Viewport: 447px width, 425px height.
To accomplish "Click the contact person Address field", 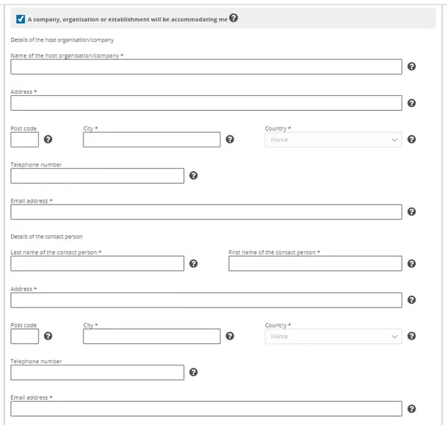I will (206, 300).
